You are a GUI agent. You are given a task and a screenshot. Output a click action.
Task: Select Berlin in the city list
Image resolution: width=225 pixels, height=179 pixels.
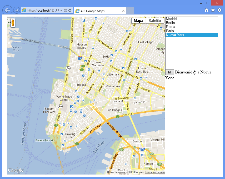(192, 23)
